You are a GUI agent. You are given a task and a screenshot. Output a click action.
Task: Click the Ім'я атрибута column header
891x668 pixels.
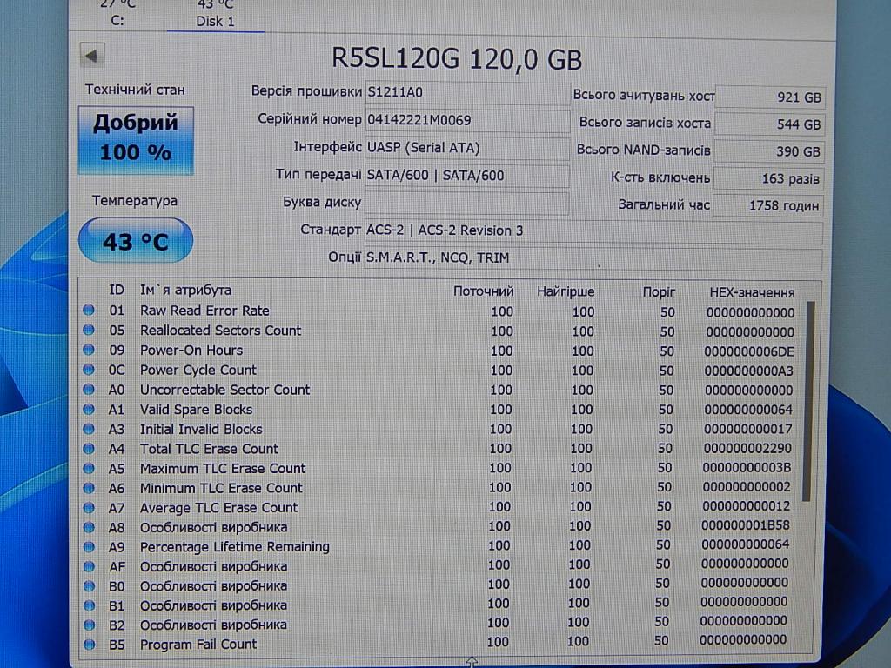click(186, 290)
